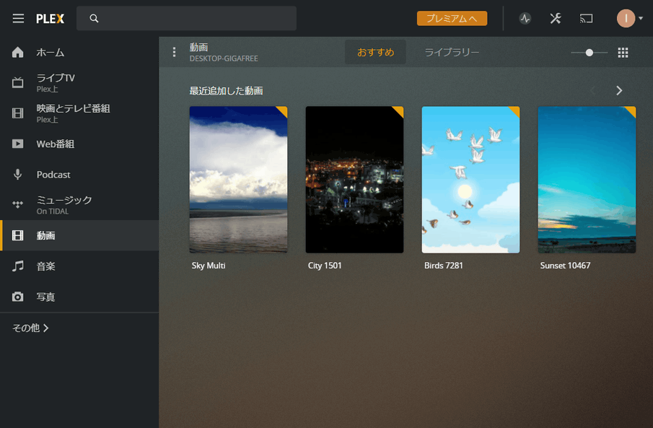Open Web番組 sidebar entry

79,144
